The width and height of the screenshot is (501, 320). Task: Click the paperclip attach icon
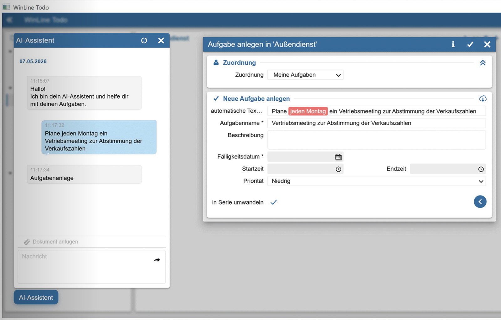tap(27, 242)
